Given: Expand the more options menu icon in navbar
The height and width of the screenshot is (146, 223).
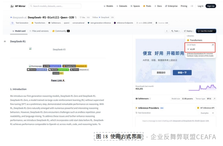Looking at the screenshot, I should point(192,6).
